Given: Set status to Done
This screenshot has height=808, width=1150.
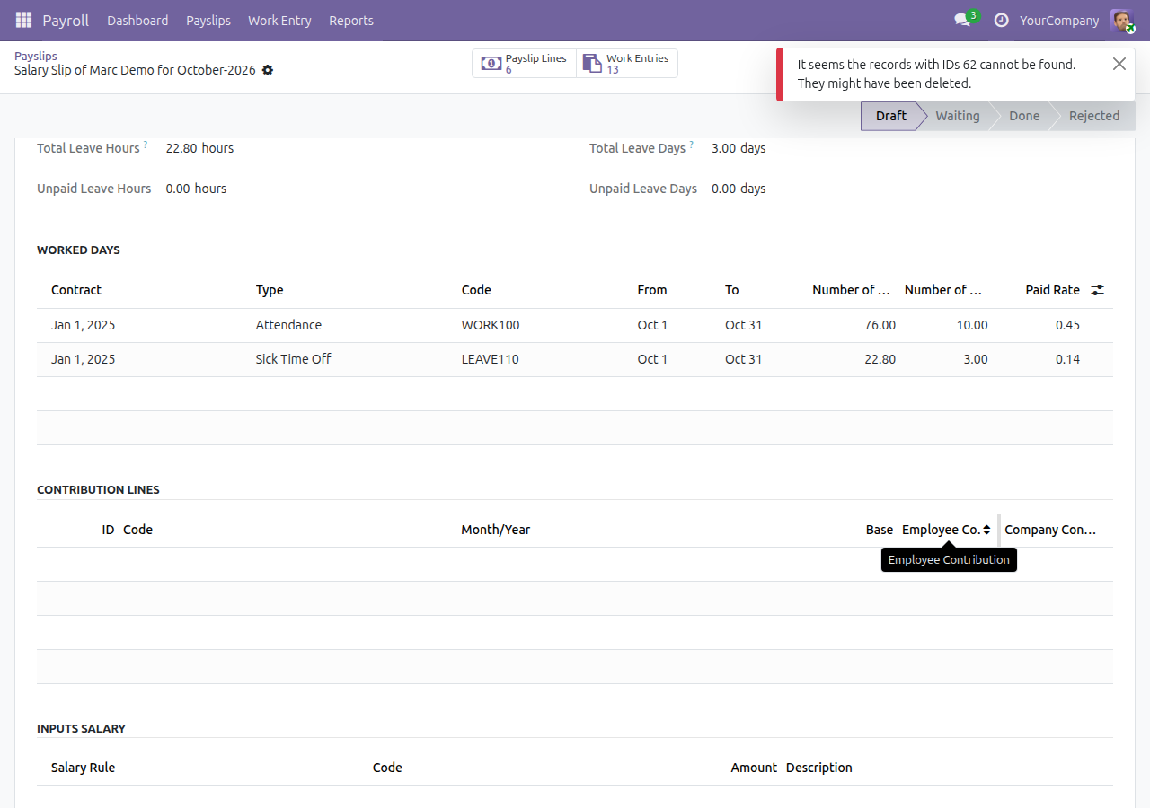Looking at the screenshot, I should 1024,116.
